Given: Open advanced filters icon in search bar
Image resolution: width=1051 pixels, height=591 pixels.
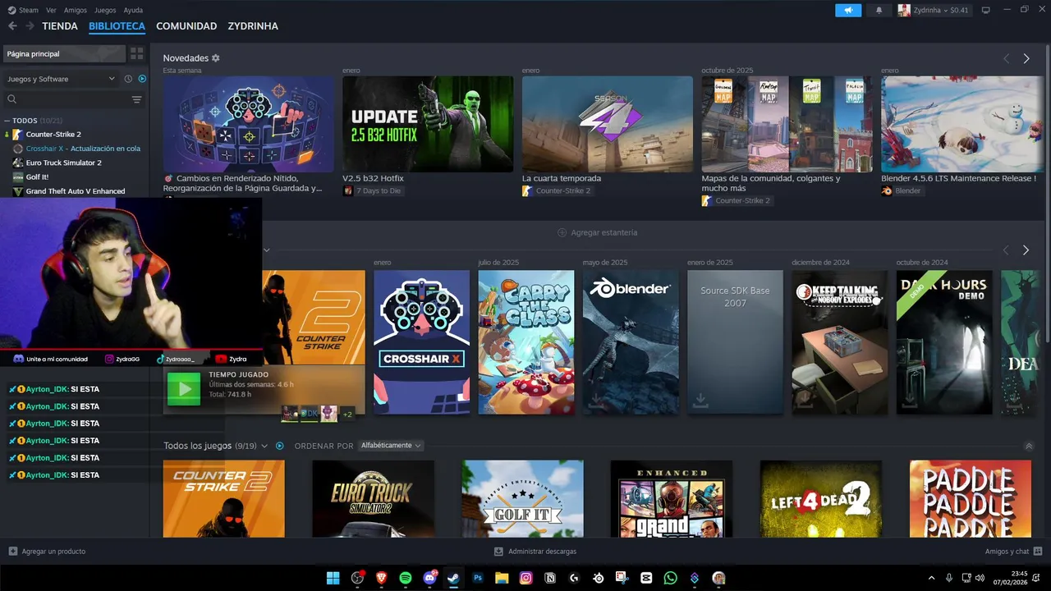Looking at the screenshot, I should click(137, 99).
